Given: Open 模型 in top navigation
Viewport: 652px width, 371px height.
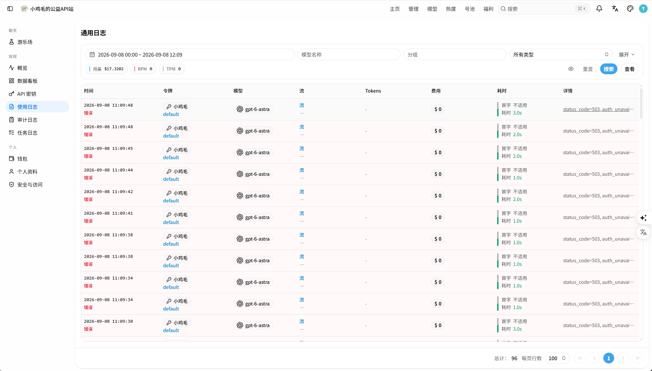Looking at the screenshot, I should tap(432, 9).
